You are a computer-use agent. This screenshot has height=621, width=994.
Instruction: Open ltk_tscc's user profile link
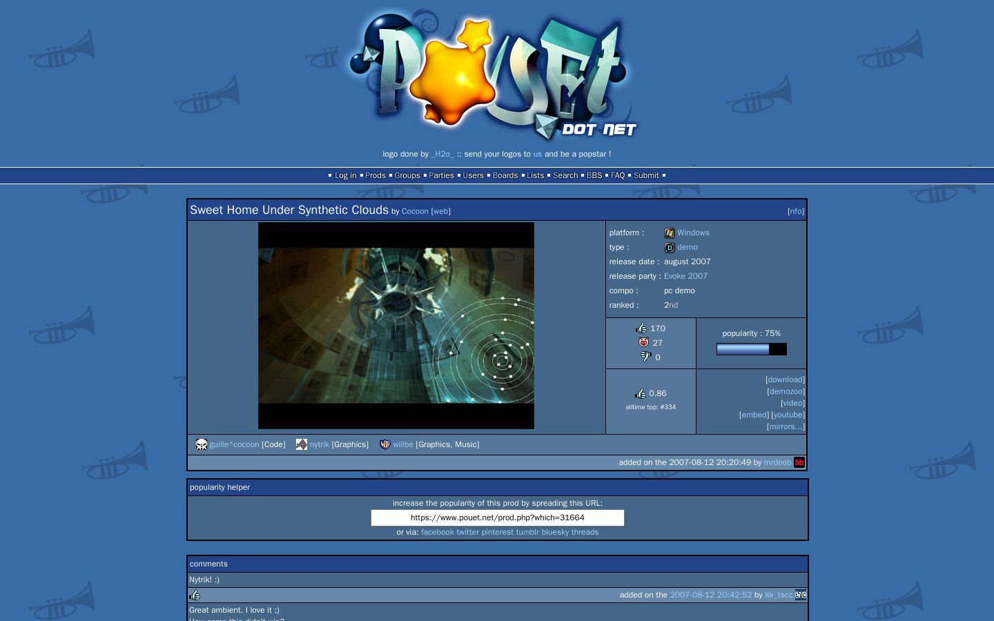click(x=779, y=595)
